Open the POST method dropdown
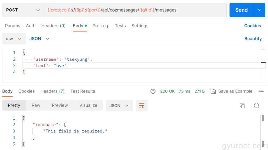268x150 pixels. point(23,10)
